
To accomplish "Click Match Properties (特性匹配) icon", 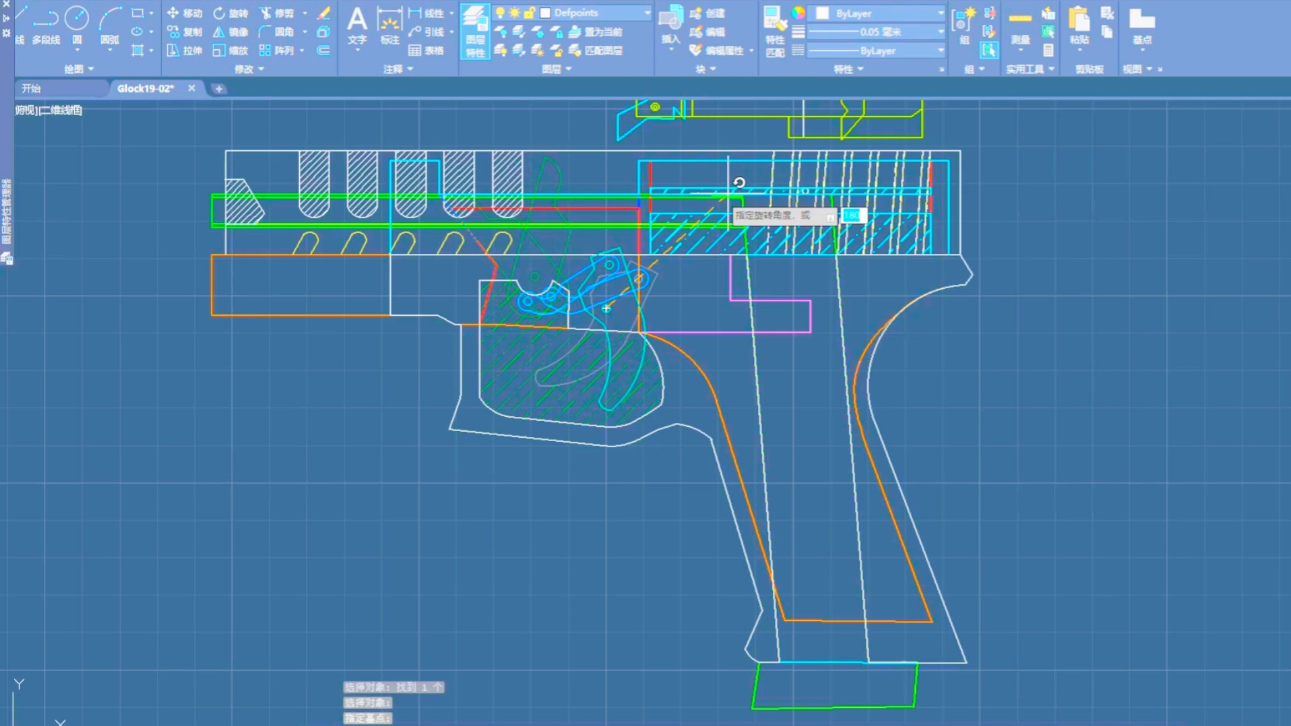I will point(775,31).
